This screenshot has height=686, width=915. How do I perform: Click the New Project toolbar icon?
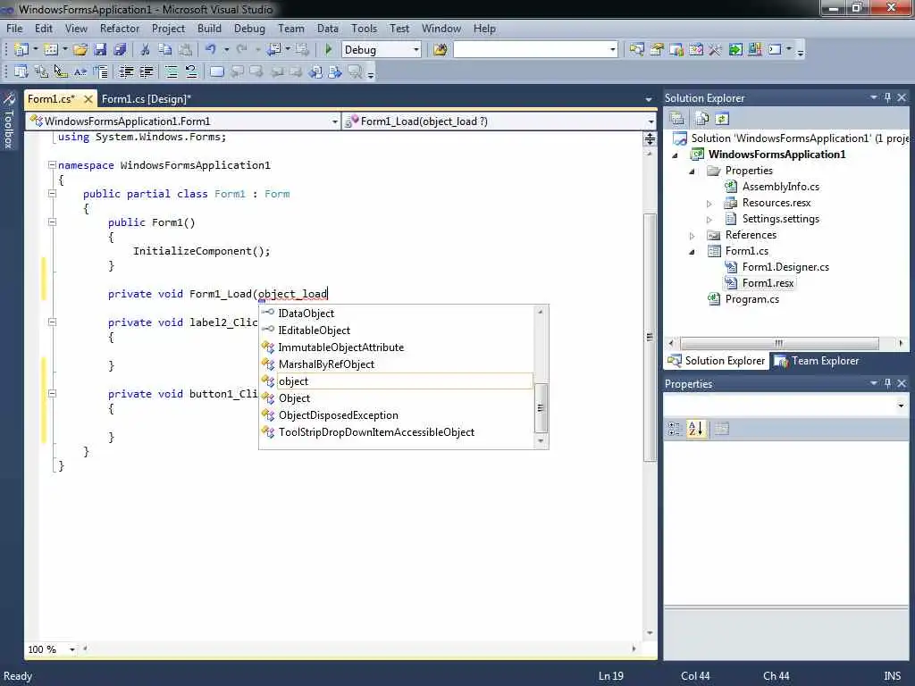pyautogui.click(x=21, y=50)
